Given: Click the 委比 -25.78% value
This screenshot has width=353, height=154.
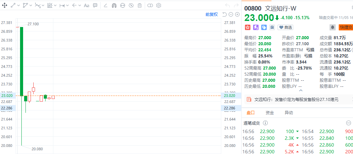Looking at the screenshot, I should (x=304, y=68).
